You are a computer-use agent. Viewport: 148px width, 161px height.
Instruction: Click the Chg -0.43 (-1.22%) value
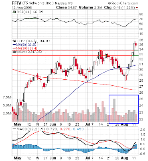pos(120,8)
